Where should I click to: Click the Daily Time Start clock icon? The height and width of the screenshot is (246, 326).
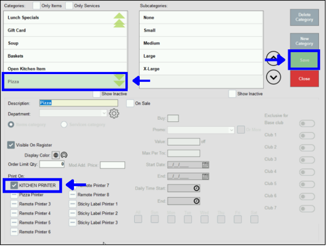click(197, 188)
